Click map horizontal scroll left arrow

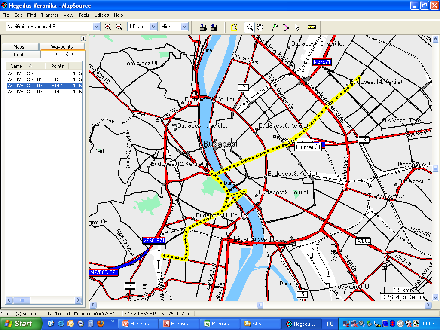[x=93, y=305]
